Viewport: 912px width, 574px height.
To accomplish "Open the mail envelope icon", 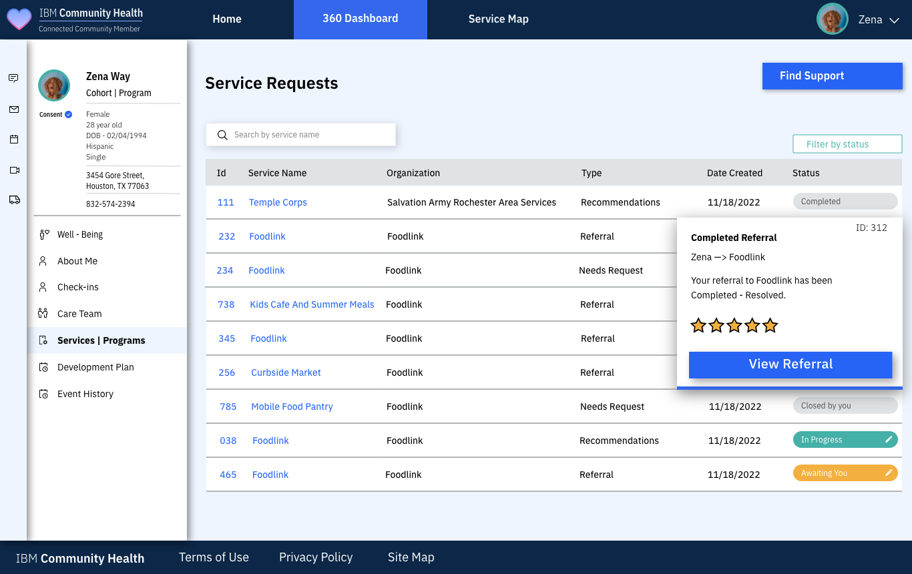I will click(13, 109).
